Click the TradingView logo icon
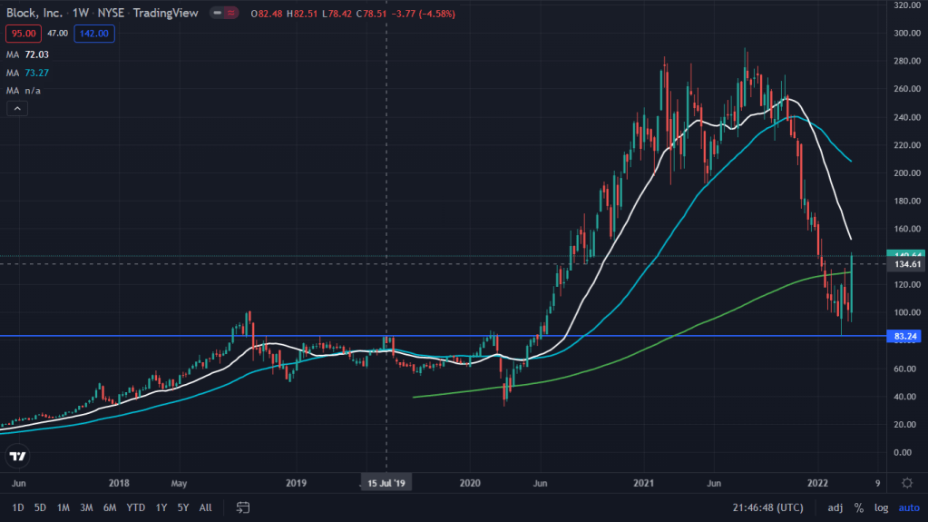 (16, 455)
